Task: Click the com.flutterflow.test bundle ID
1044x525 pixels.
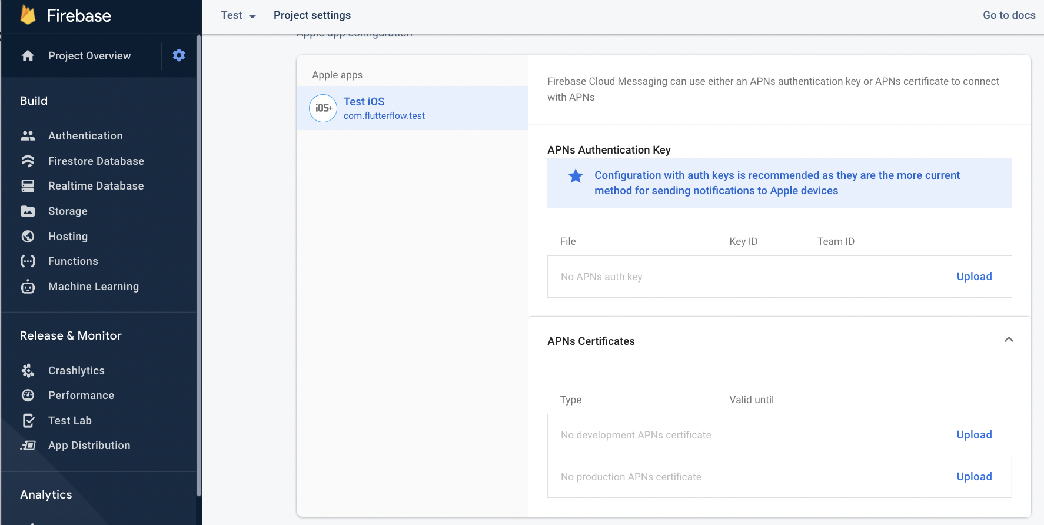Action: [384, 116]
